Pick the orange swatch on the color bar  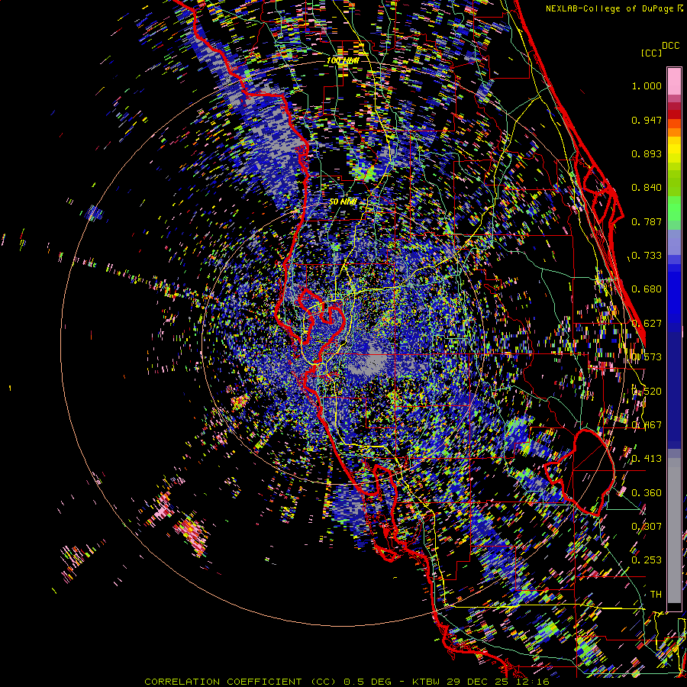[x=674, y=132]
